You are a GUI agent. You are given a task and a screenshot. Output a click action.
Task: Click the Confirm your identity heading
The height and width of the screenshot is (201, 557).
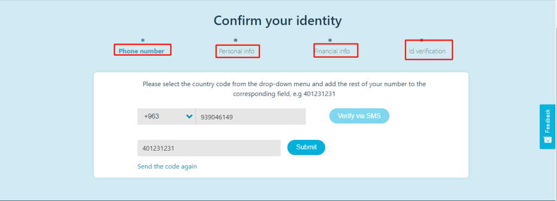[x=277, y=21]
